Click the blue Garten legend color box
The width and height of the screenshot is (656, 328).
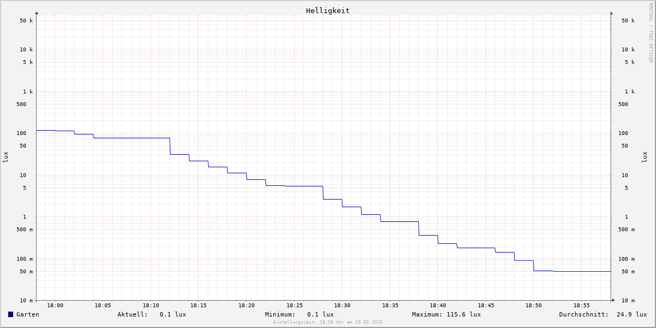[x=10, y=314]
